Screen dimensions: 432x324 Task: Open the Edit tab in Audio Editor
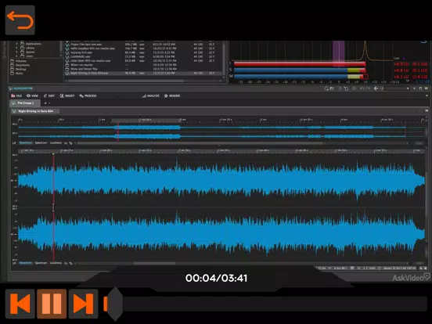click(x=49, y=95)
